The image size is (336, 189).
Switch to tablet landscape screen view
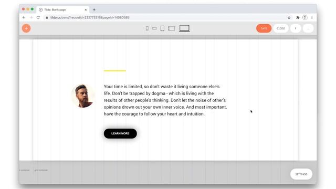pyautogui.click(x=172, y=28)
